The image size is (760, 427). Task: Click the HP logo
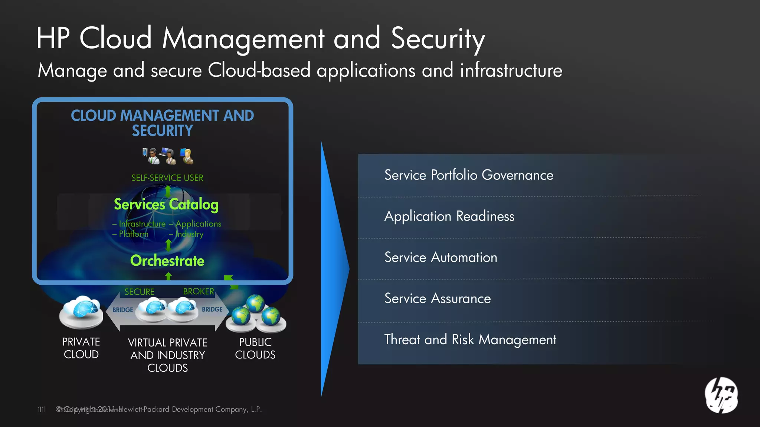[721, 395]
